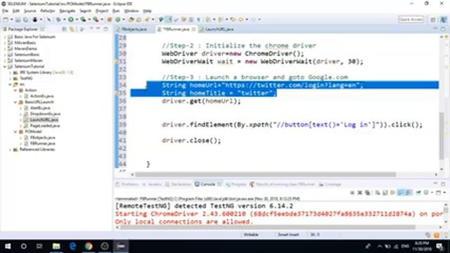Expand the MavenDemo project

(x=5, y=48)
